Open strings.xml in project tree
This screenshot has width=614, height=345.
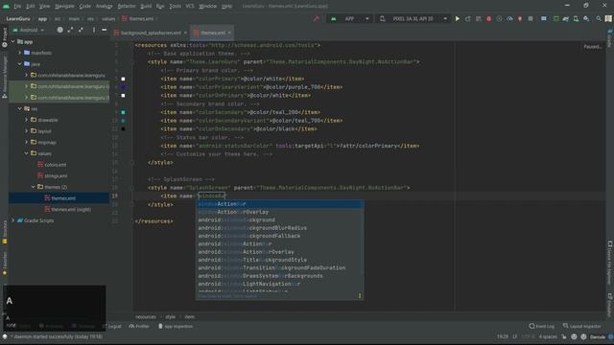(x=56, y=176)
